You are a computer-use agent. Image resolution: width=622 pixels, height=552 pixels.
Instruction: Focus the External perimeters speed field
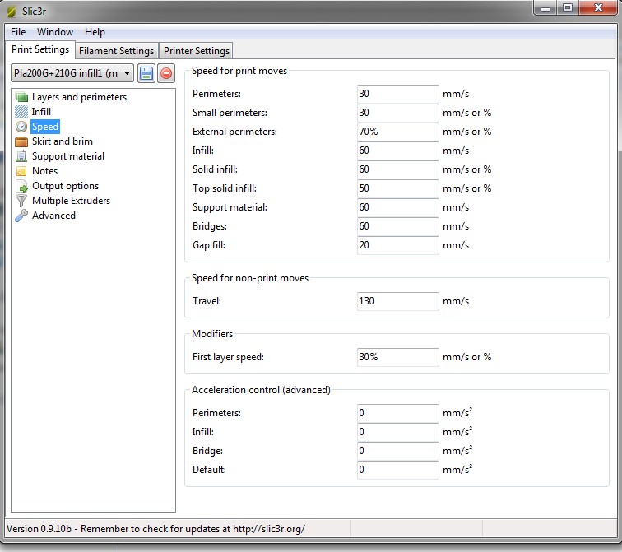398,132
